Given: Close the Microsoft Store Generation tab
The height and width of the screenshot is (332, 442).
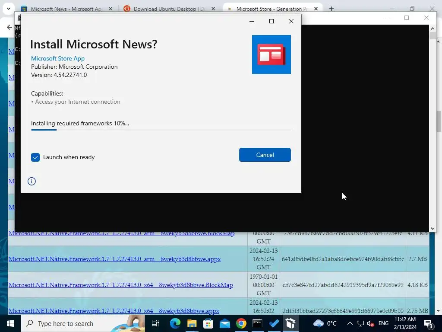Looking at the screenshot, I should (316, 9).
